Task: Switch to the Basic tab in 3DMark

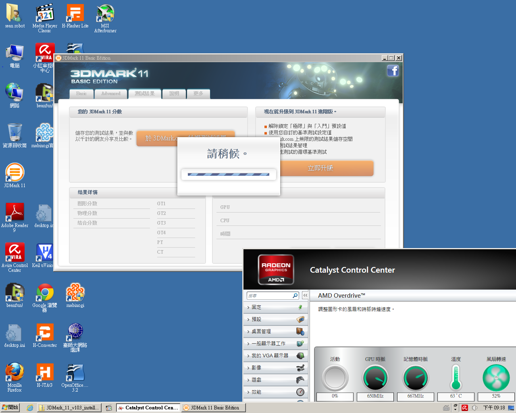Action: (81, 94)
